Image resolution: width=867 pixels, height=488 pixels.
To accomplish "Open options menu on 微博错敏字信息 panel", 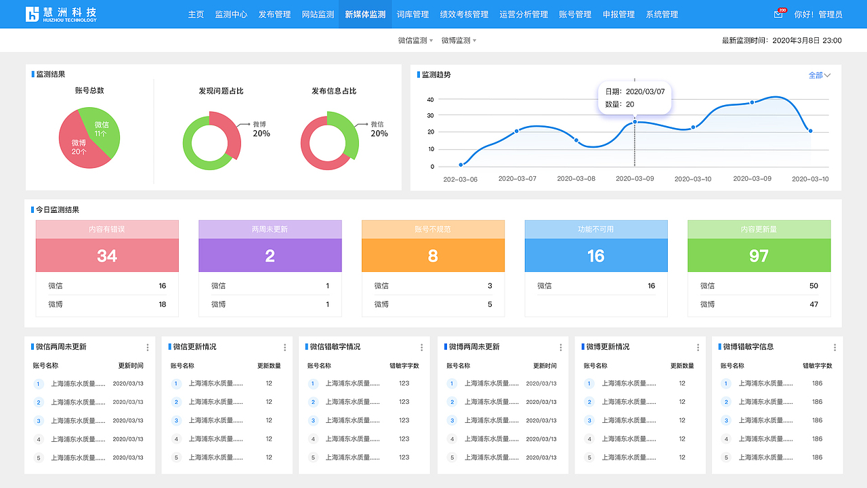I will click(x=834, y=347).
